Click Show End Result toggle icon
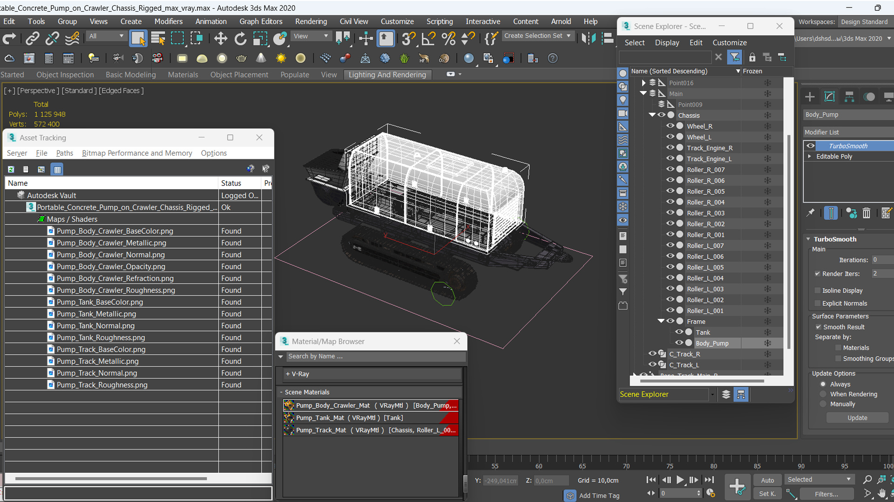 pos(831,213)
